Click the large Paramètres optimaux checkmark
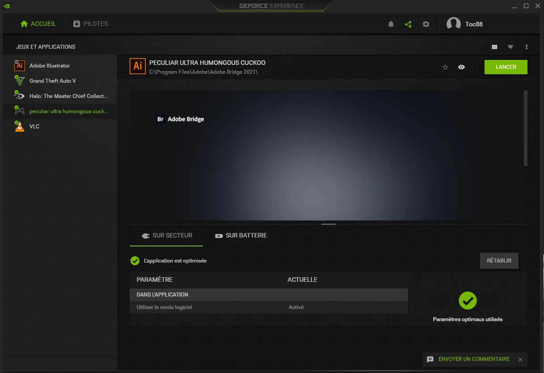The width and height of the screenshot is (544, 373). 468,301
